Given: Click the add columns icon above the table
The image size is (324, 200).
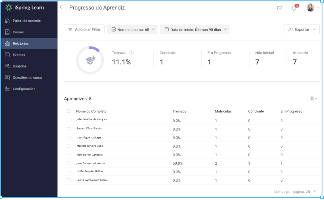Looking at the screenshot, I should point(313,98).
